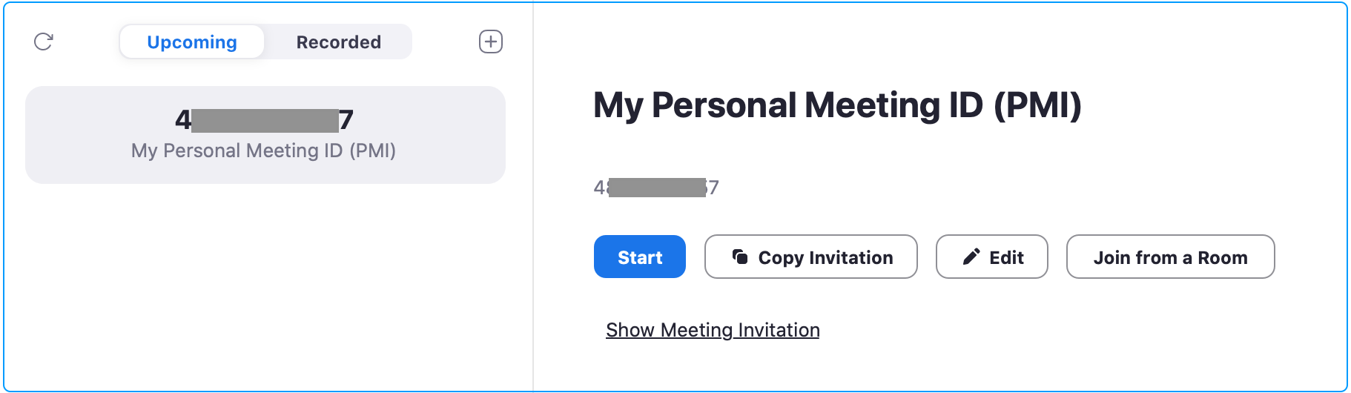Click empty space below Show Meeting Invitation link
This screenshot has width=1351, height=393.
point(816,367)
